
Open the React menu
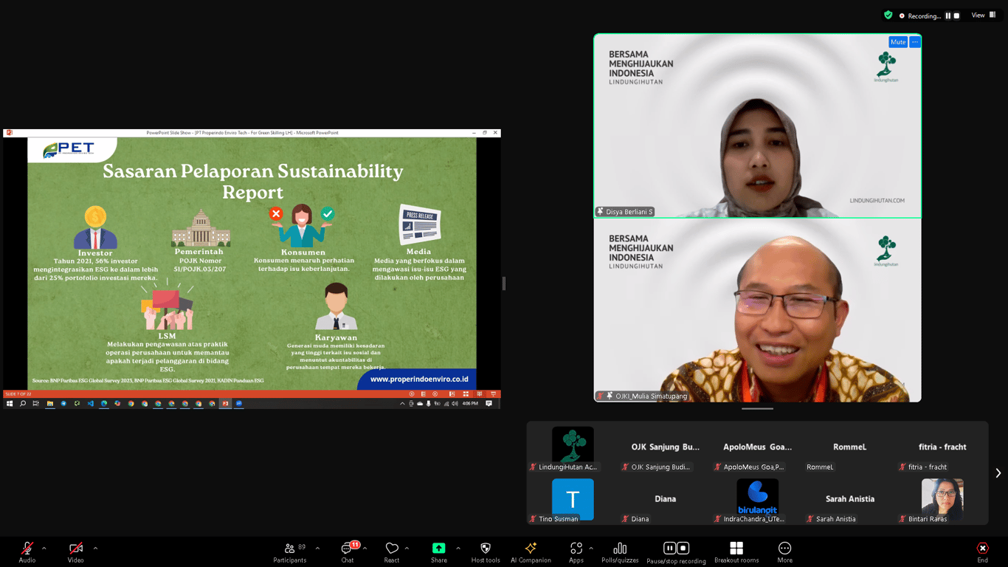[x=392, y=551]
